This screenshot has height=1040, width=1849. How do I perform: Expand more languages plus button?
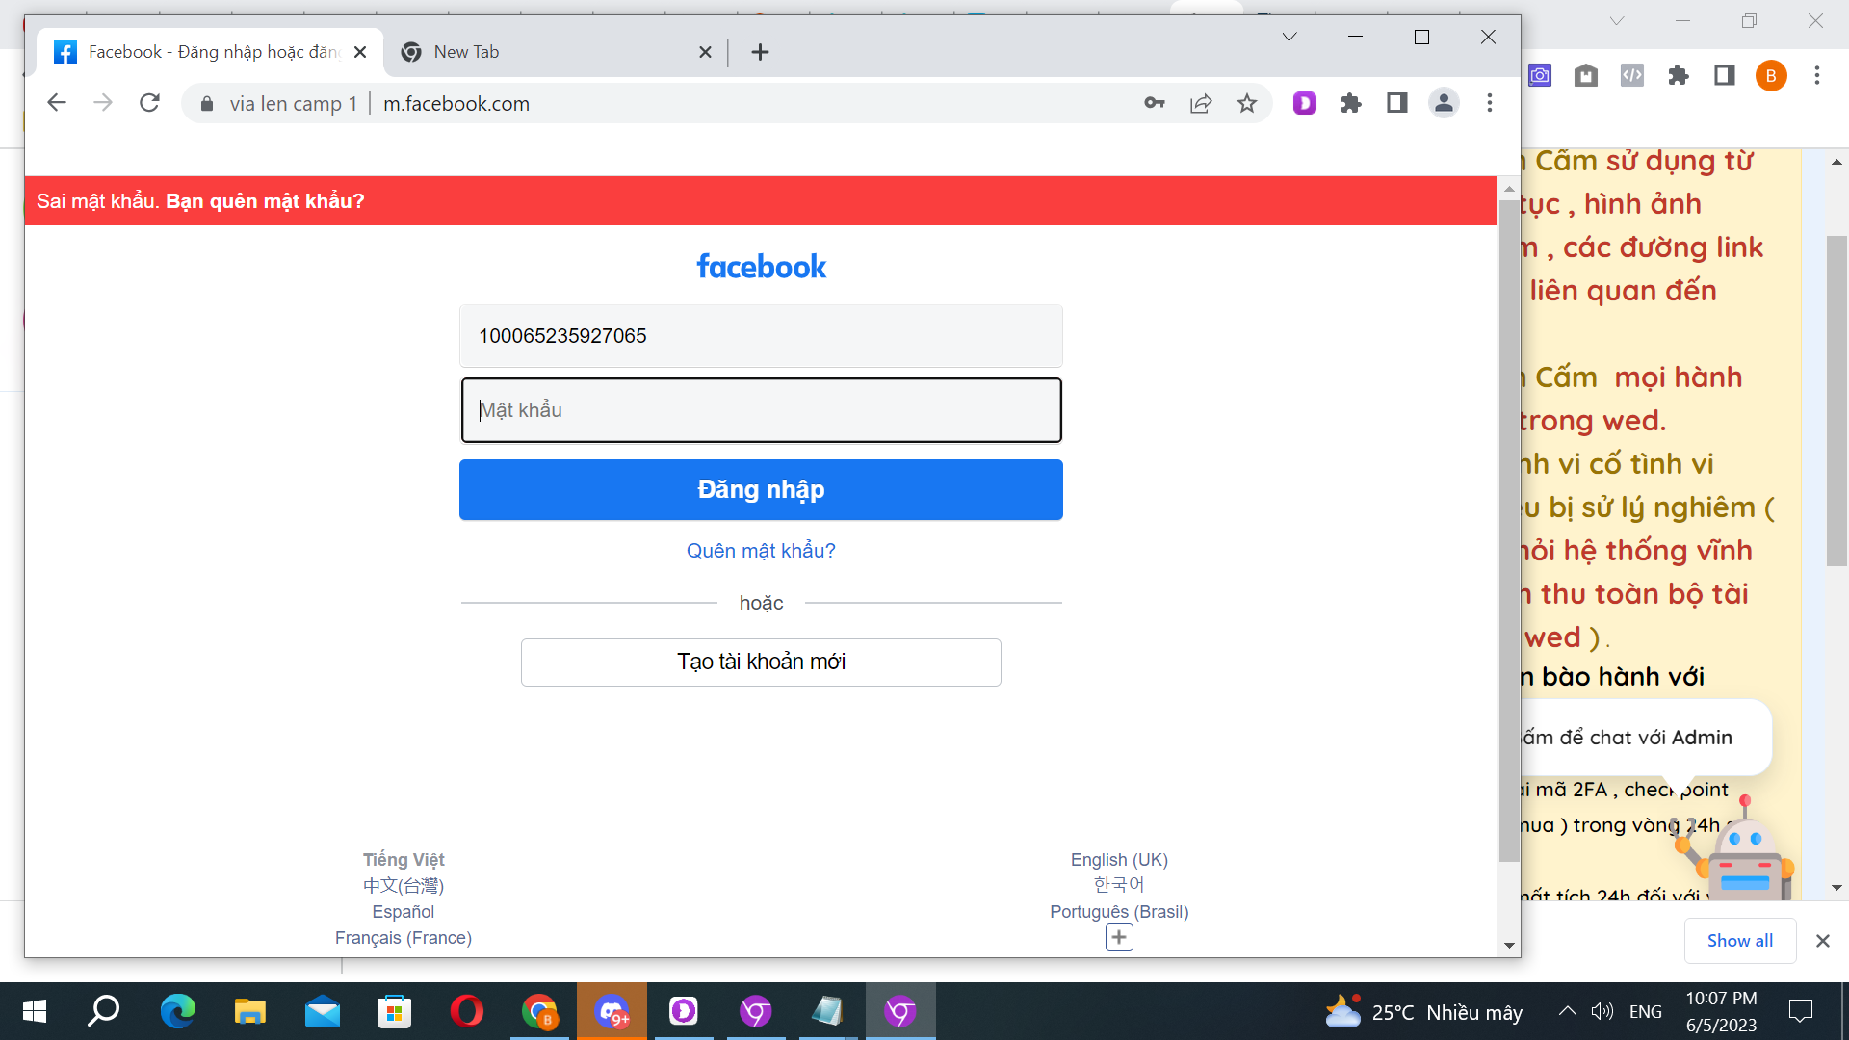point(1118,937)
